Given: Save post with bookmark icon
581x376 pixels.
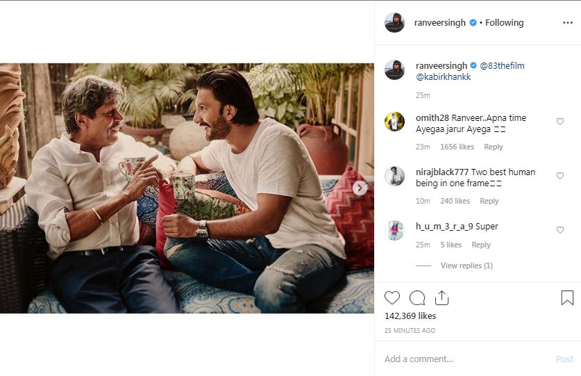Looking at the screenshot, I should click(x=567, y=298).
